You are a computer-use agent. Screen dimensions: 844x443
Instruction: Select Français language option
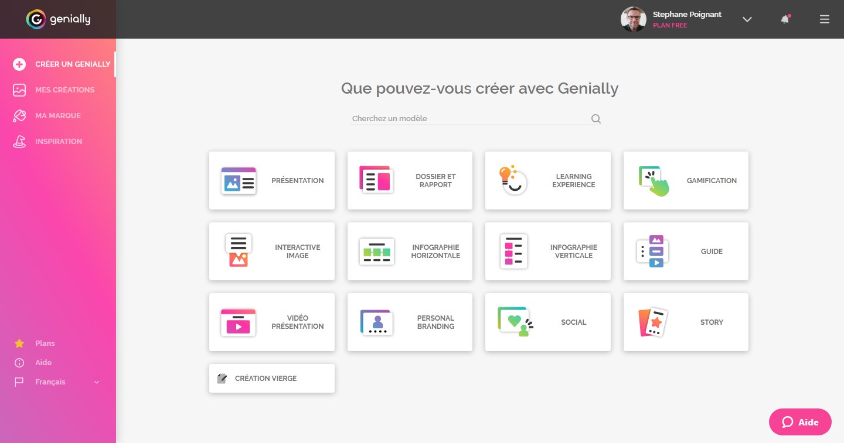[x=50, y=382]
